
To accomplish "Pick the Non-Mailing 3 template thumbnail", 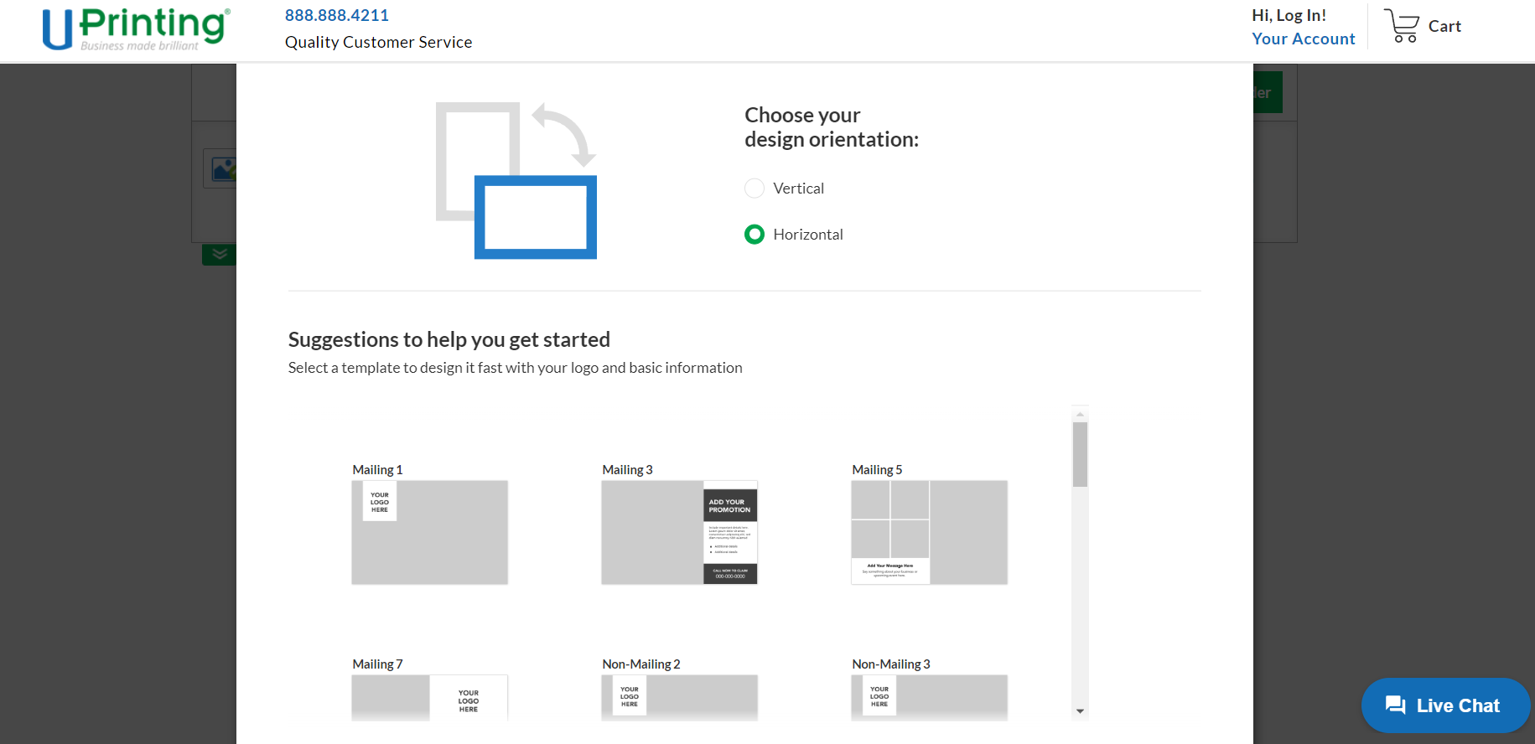I will click(929, 697).
